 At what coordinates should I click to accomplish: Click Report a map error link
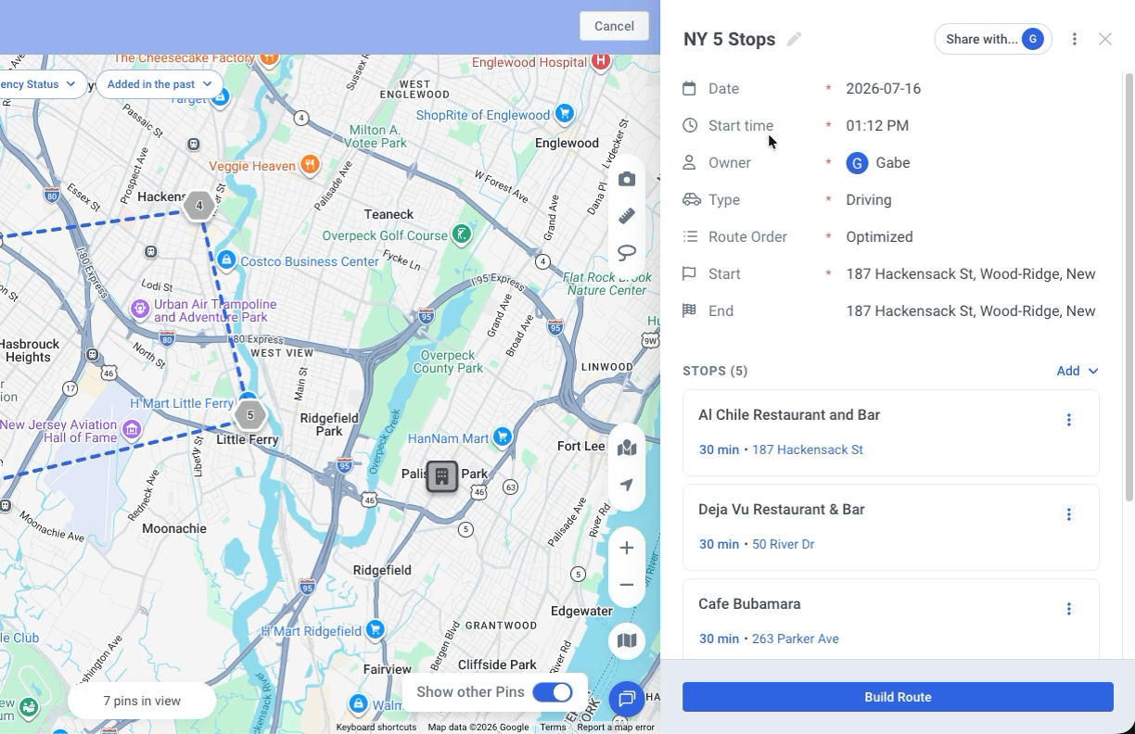pyautogui.click(x=616, y=728)
